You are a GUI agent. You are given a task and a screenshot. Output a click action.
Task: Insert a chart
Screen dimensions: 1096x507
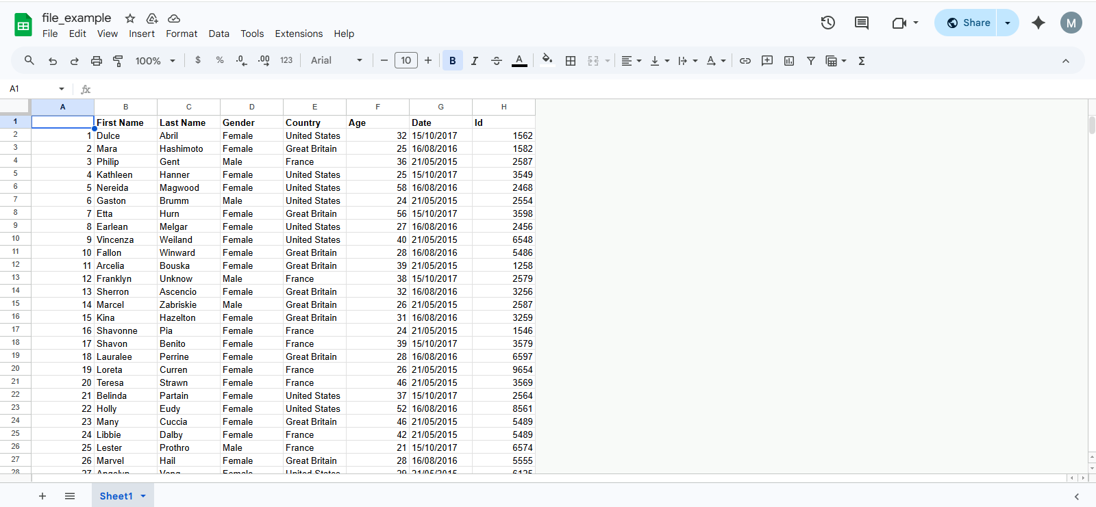click(x=789, y=61)
